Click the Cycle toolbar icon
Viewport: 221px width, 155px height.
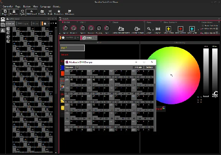(22, 12)
